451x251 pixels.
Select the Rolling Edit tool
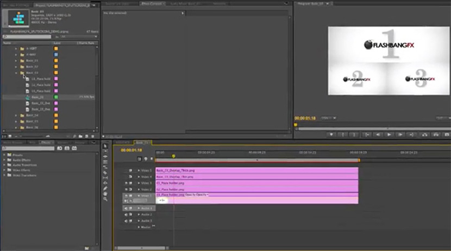click(x=105, y=162)
